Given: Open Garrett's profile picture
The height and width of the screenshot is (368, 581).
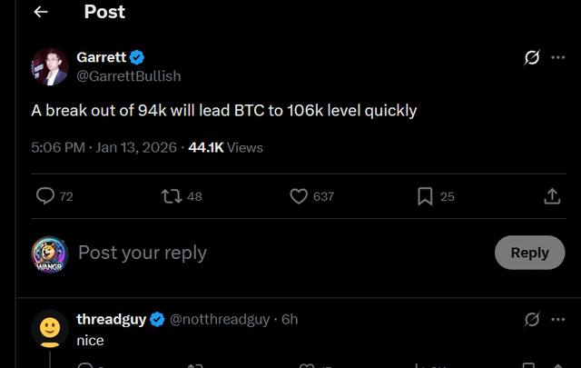Looking at the screenshot, I should (50, 67).
